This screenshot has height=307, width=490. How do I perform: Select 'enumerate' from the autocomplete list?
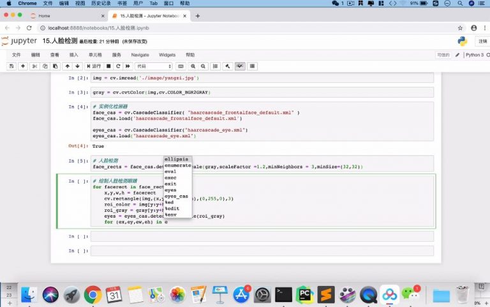coord(177,165)
